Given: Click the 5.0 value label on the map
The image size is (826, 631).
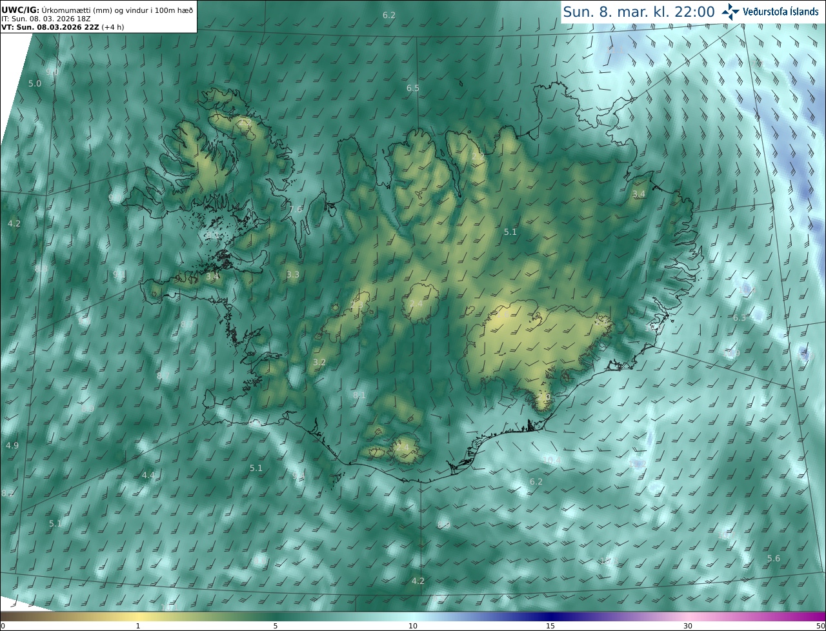Looking at the screenshot, I should (35, 84).
